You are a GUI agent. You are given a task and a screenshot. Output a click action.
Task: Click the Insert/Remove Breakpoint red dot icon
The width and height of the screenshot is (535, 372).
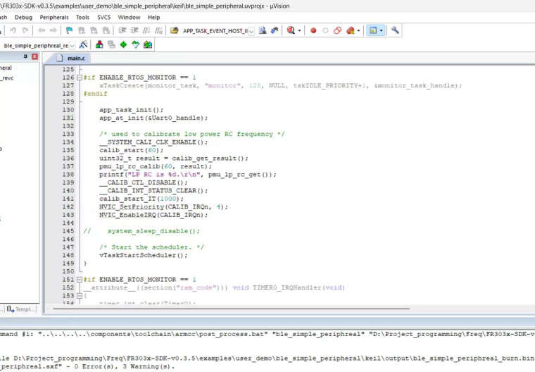click(313, 31)
